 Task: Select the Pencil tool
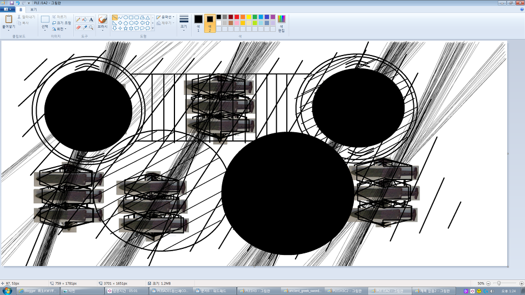(x=78, y=19)
